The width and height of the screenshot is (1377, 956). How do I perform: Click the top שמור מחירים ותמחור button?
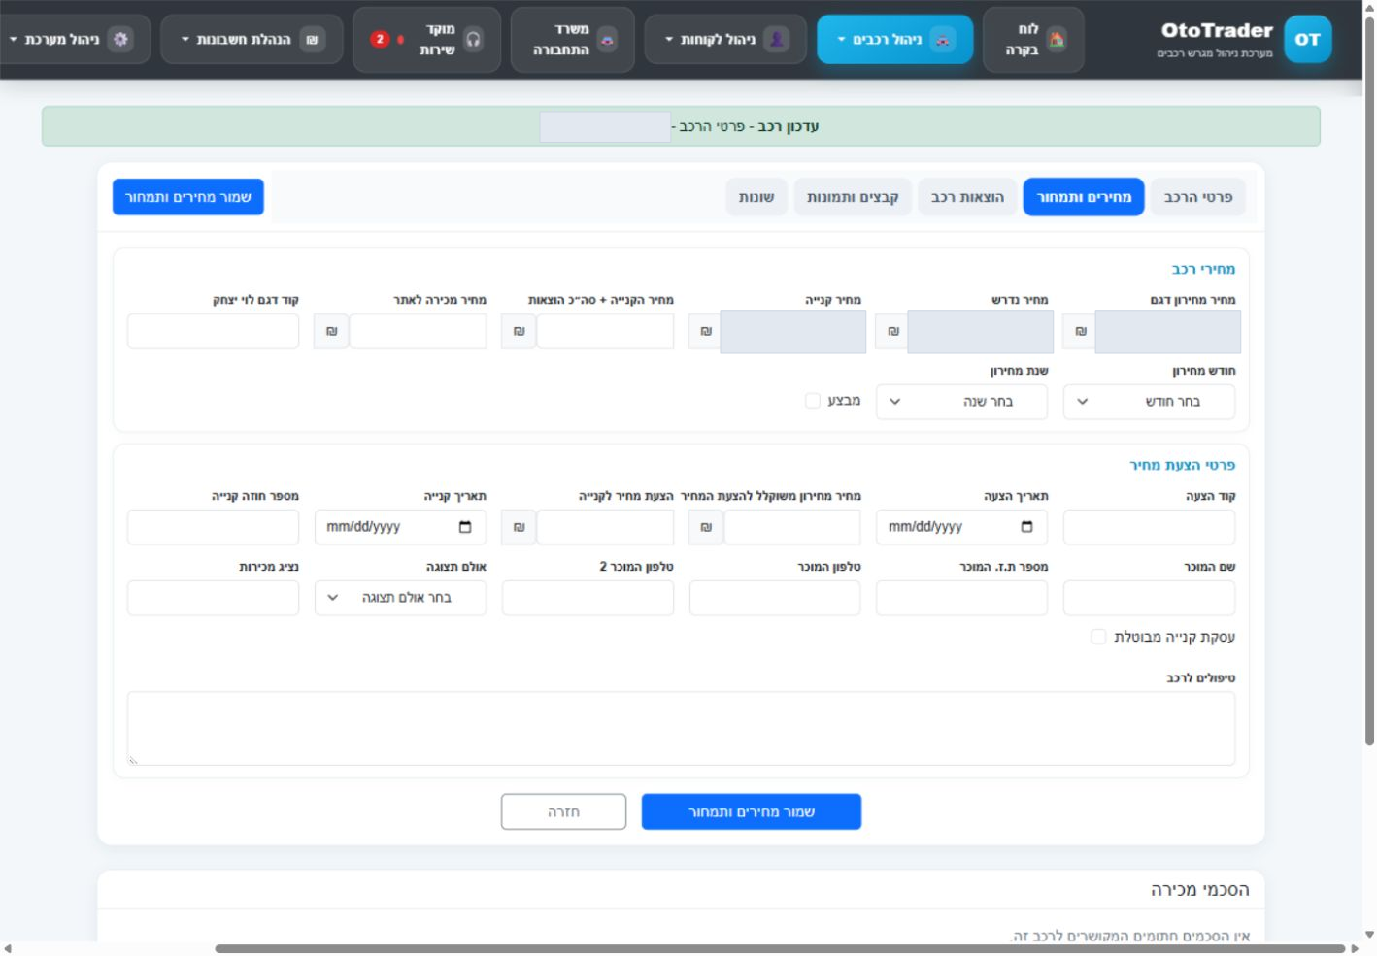click(188, 197)
